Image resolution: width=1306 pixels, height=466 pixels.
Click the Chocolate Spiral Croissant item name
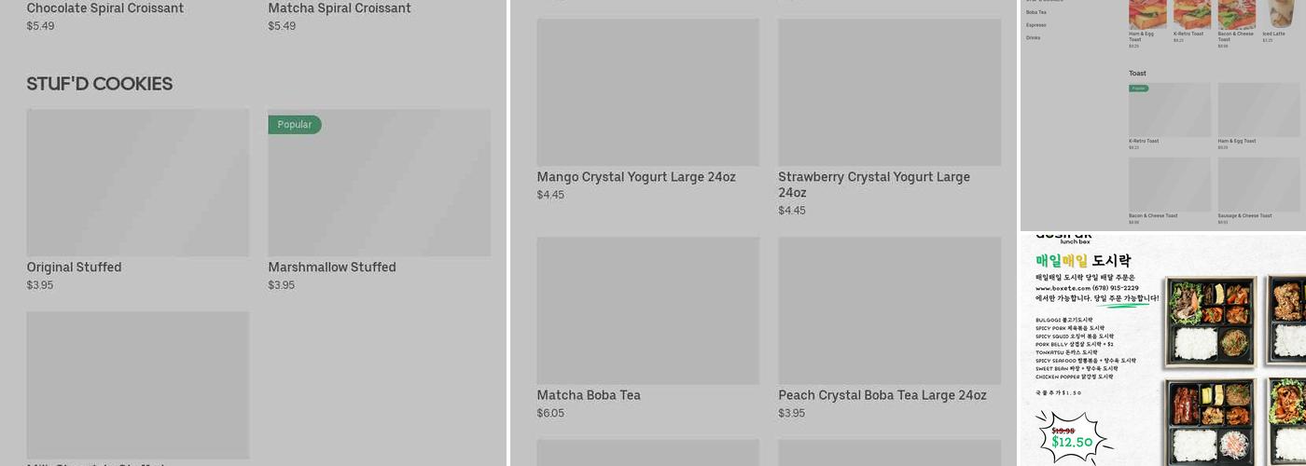(x=105, y=8)
